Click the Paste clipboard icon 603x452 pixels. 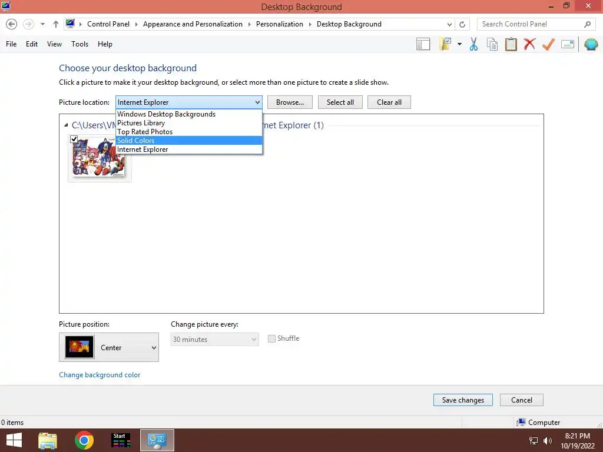coord(511,44)
